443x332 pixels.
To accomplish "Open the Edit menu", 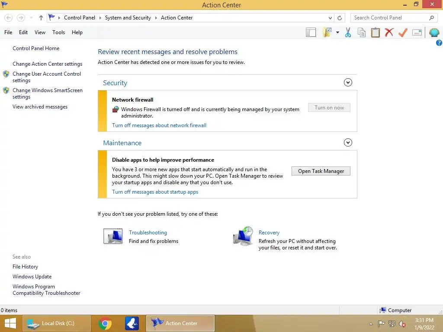I will coord(23,32).
